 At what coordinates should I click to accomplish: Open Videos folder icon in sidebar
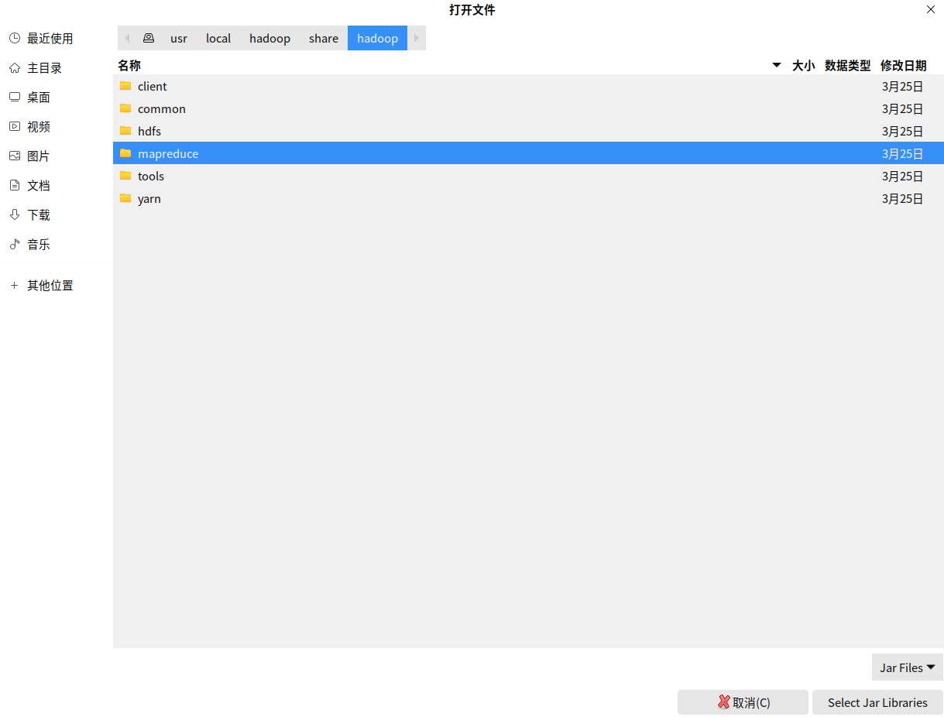coord(15,126)
